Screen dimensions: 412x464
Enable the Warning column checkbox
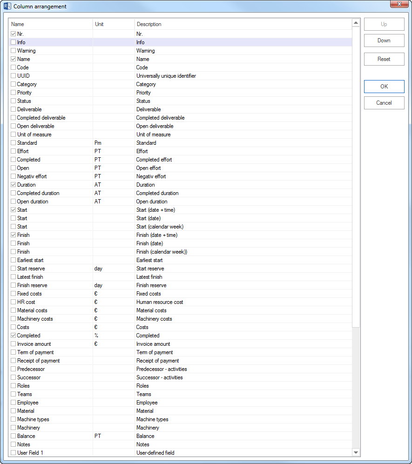point(14,51)
